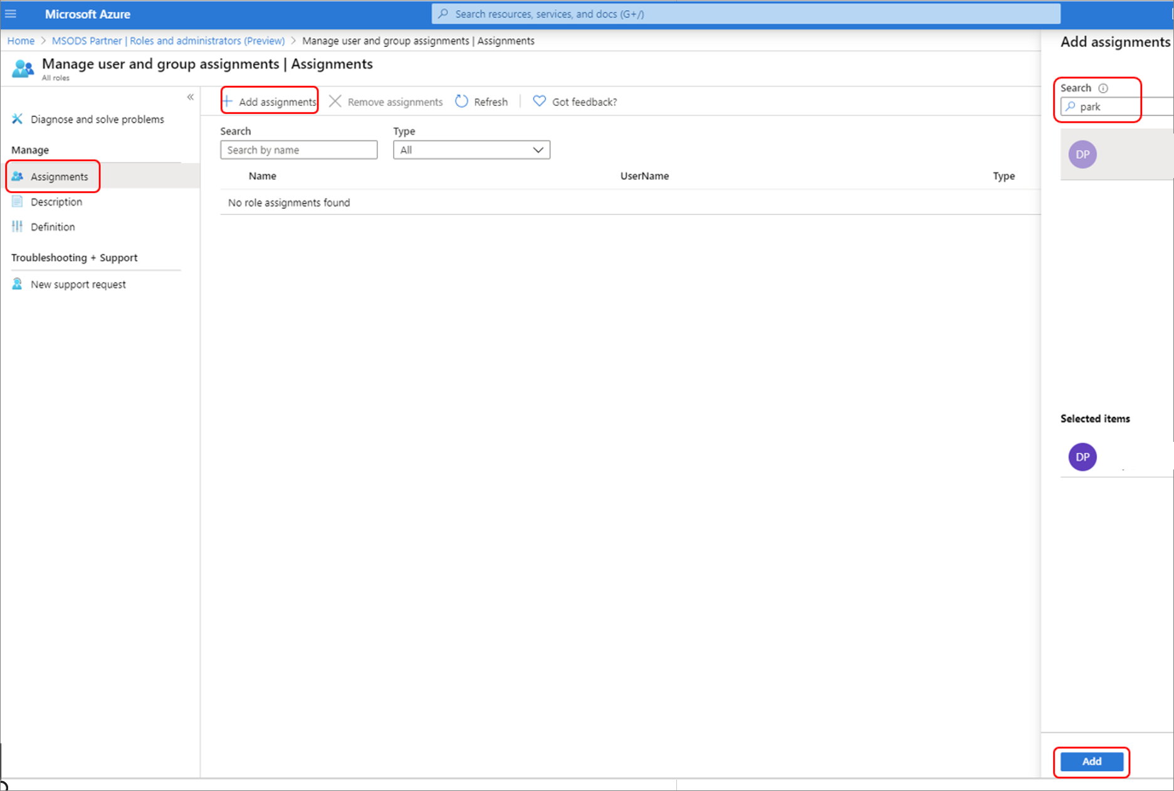1174x791 pixels.
Task: Click the Diagnose wrench icon
Action: 18,119
